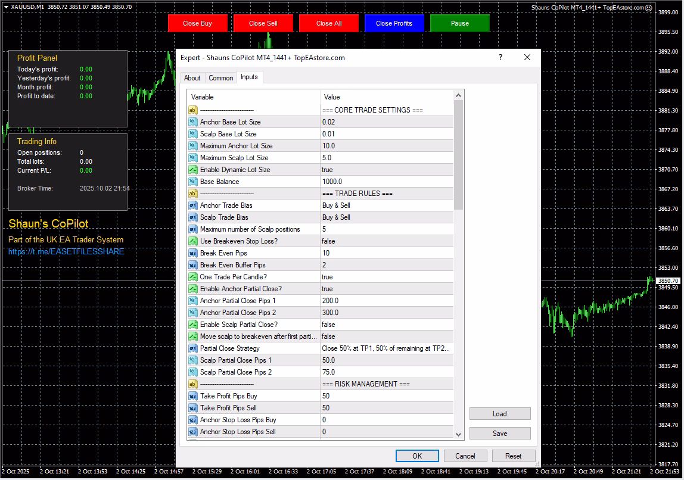The width and height of the screenshot is (684, 480).
Task: Click red Close Buy chart button
Action: 198,24
